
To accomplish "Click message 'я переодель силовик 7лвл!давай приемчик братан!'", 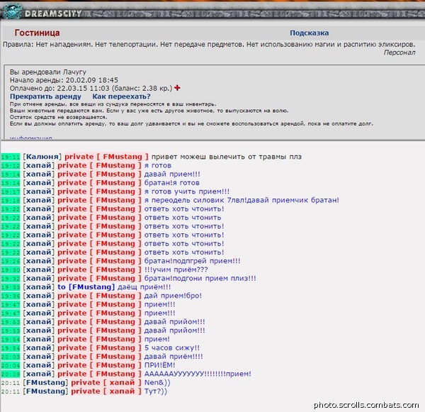I will point(242,200).
